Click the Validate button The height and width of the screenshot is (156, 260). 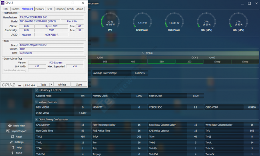click(62, 84)
